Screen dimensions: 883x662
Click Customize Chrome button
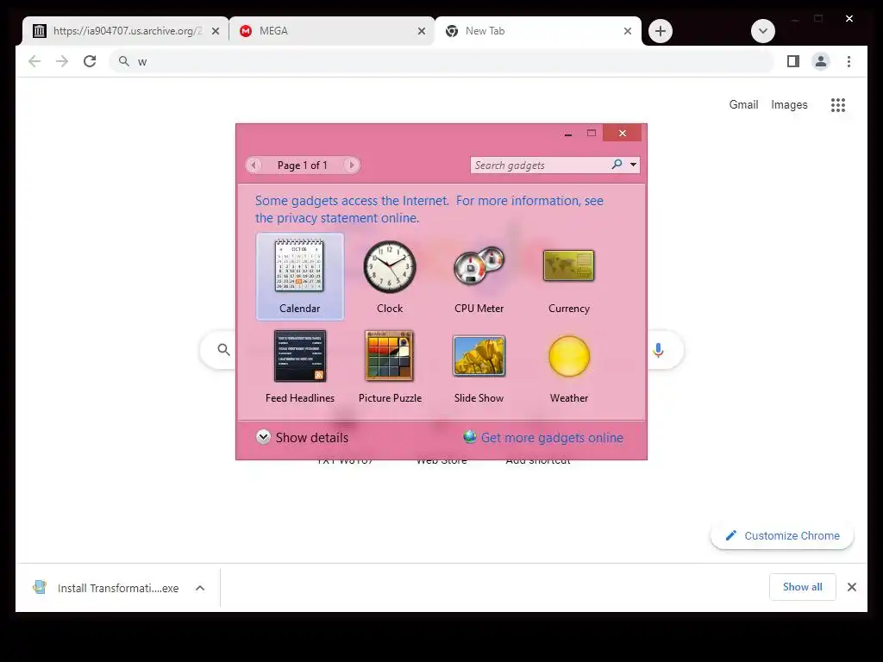coord(782,536)
